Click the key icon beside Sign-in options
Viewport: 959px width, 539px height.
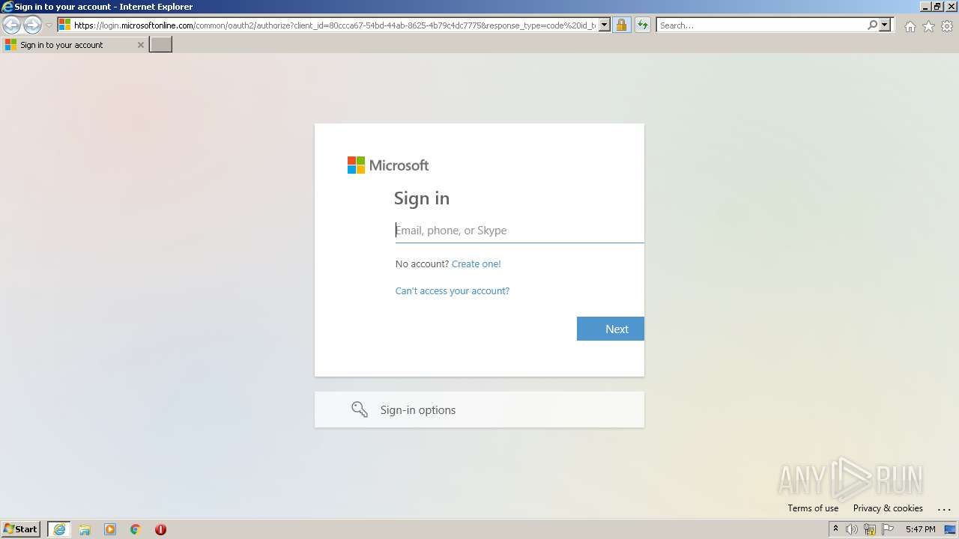point(360,409)
